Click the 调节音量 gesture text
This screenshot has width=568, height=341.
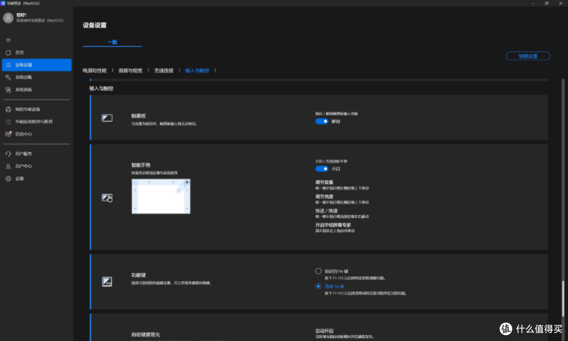(x=324, y=182)
